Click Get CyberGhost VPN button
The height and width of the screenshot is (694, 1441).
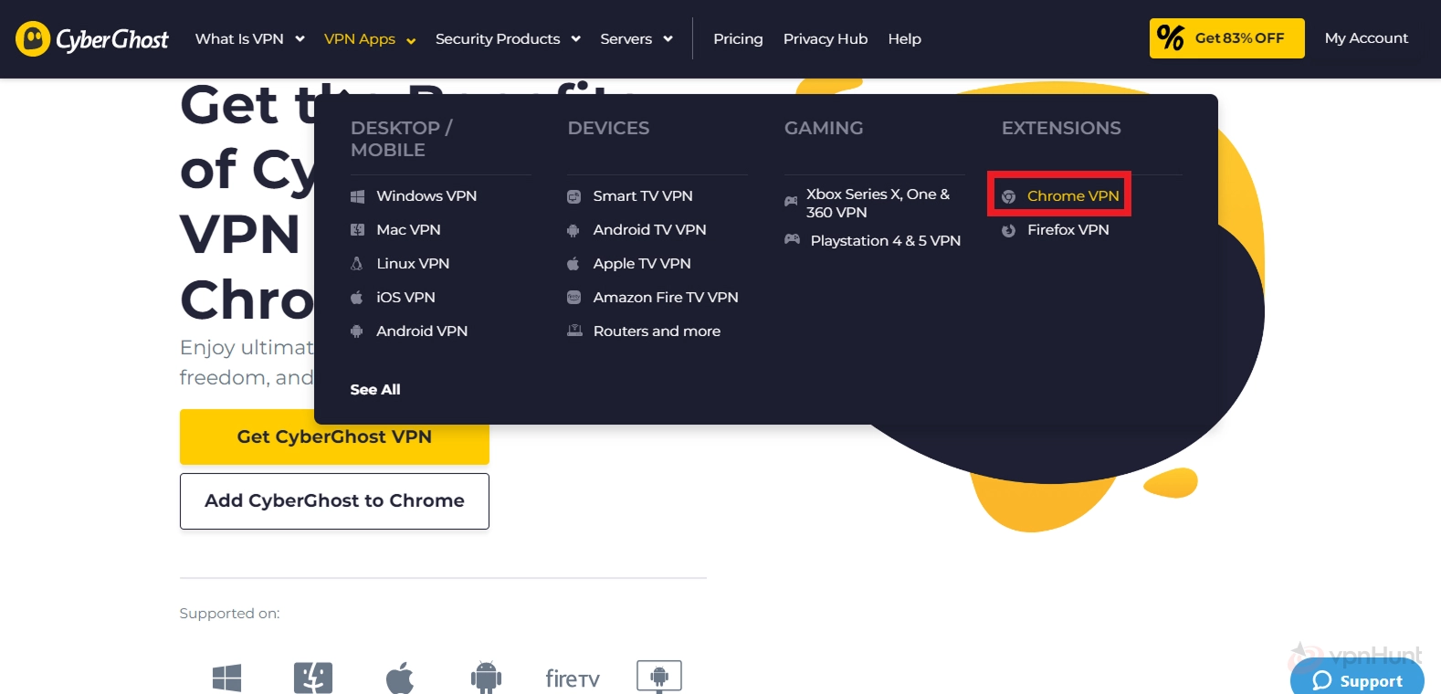coord(334,436)
